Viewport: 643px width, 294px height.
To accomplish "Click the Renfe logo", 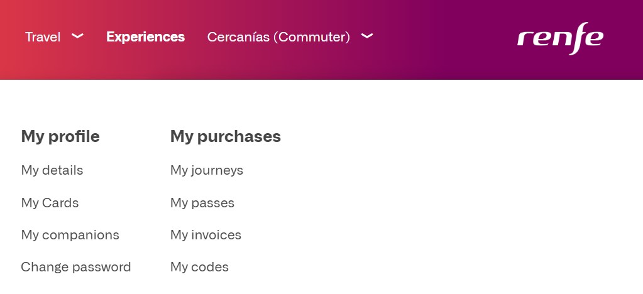I will [560, 39].
